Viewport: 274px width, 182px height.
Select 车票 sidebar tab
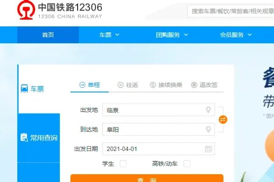click(x=39, y=89)
